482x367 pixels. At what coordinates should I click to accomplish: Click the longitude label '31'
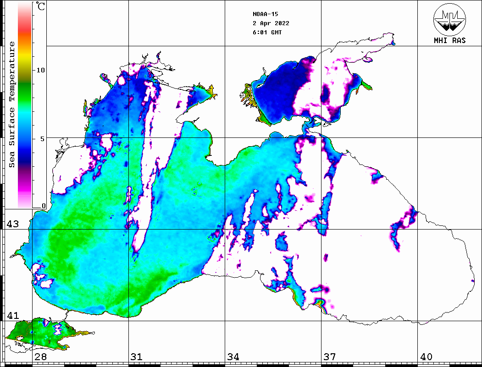137,357
